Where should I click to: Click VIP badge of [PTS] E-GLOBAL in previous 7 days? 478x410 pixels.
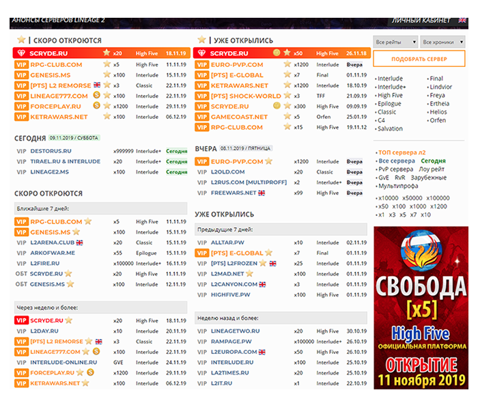[x=202, y=253]
